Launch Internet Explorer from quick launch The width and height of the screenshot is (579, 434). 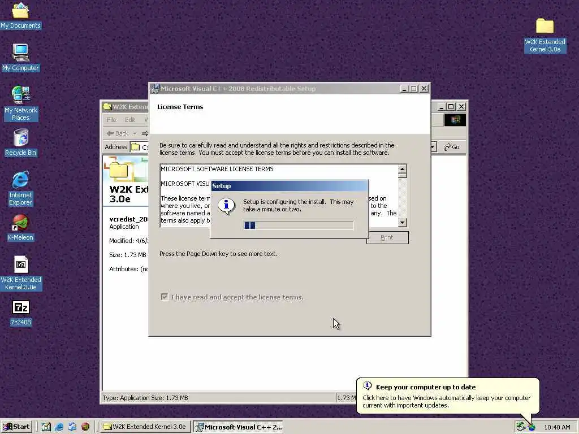click(x=59, y=427)
